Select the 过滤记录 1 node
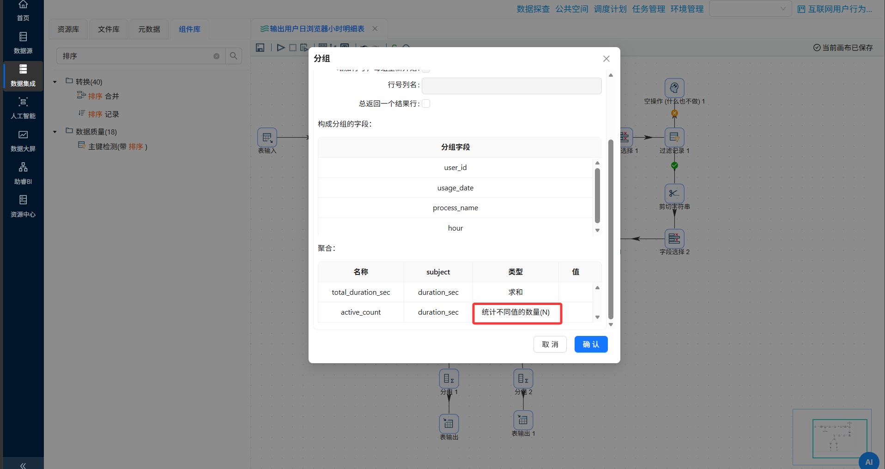The height and width of the screenshot is (469, 885). (x=674, y=137)
